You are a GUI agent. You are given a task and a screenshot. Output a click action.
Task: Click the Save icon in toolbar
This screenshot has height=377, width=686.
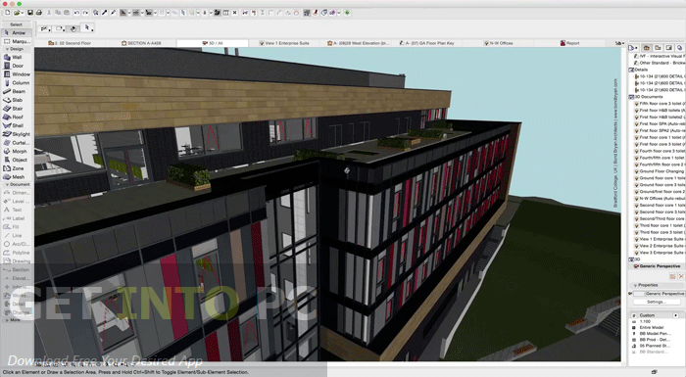pos(30,13)
